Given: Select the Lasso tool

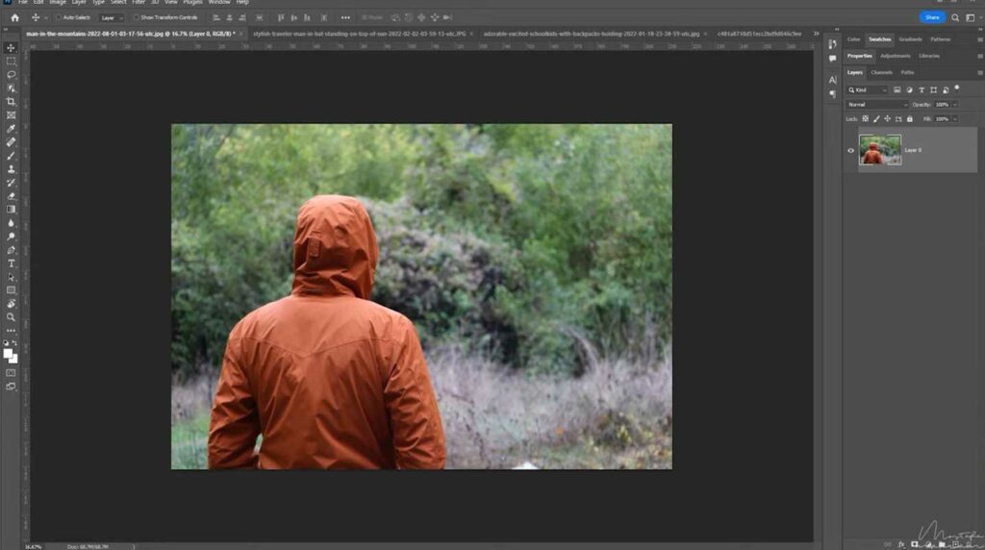Looking at the screenshot, I should pos(11,75).
